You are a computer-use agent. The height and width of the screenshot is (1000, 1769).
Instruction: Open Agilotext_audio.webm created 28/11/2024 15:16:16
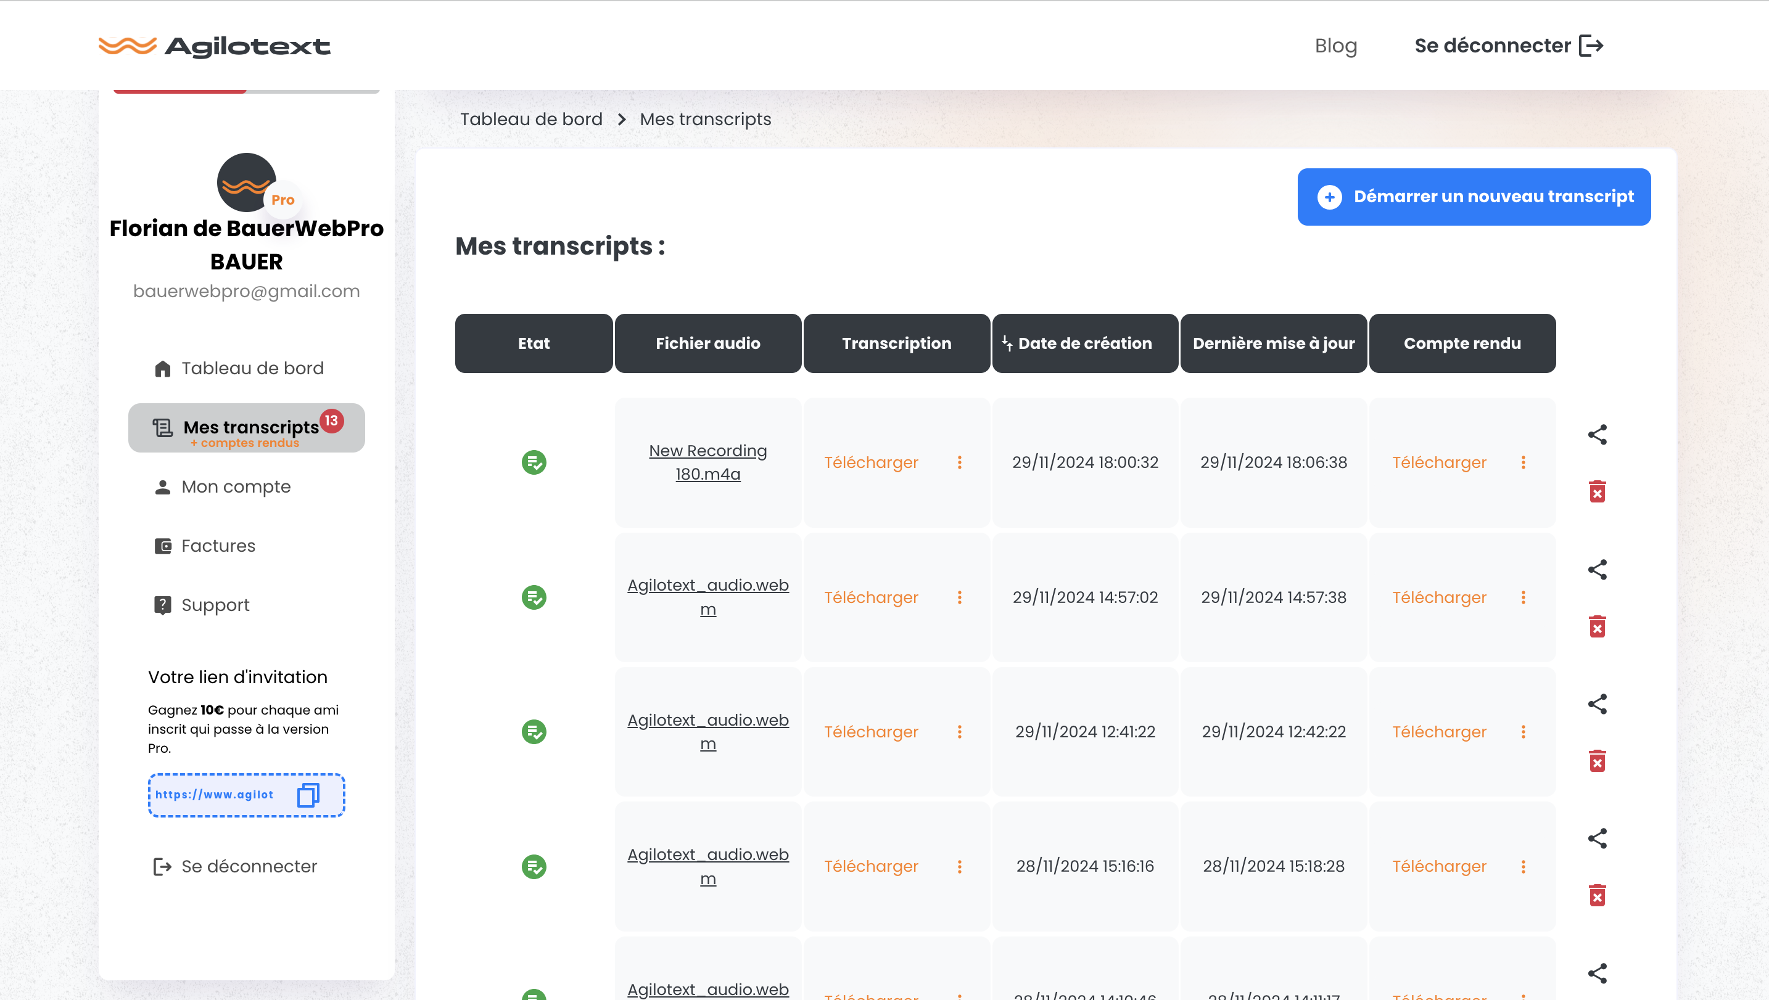(707, 867)
